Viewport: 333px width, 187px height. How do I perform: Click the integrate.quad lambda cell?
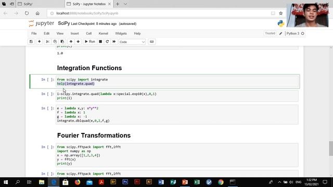177,96
